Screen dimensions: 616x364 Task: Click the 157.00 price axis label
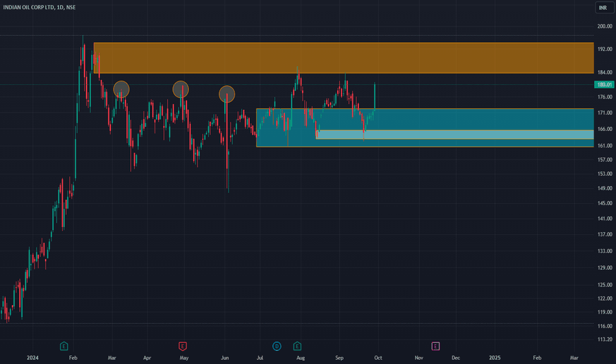point(605,159)
